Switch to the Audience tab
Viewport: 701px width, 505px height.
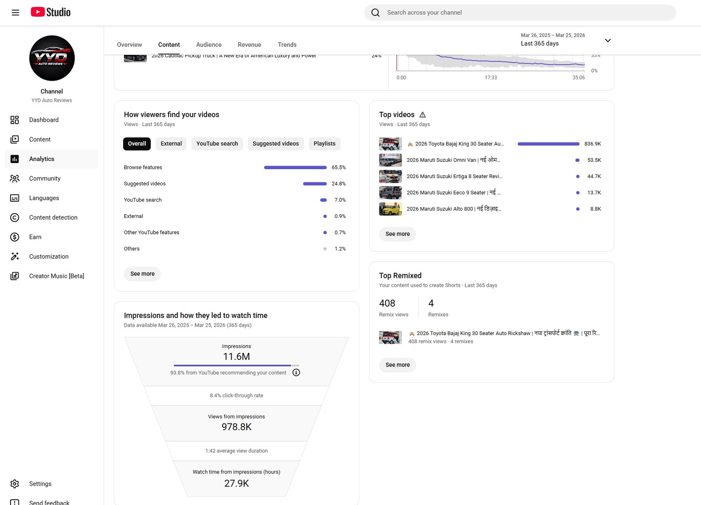coord(209,45)
